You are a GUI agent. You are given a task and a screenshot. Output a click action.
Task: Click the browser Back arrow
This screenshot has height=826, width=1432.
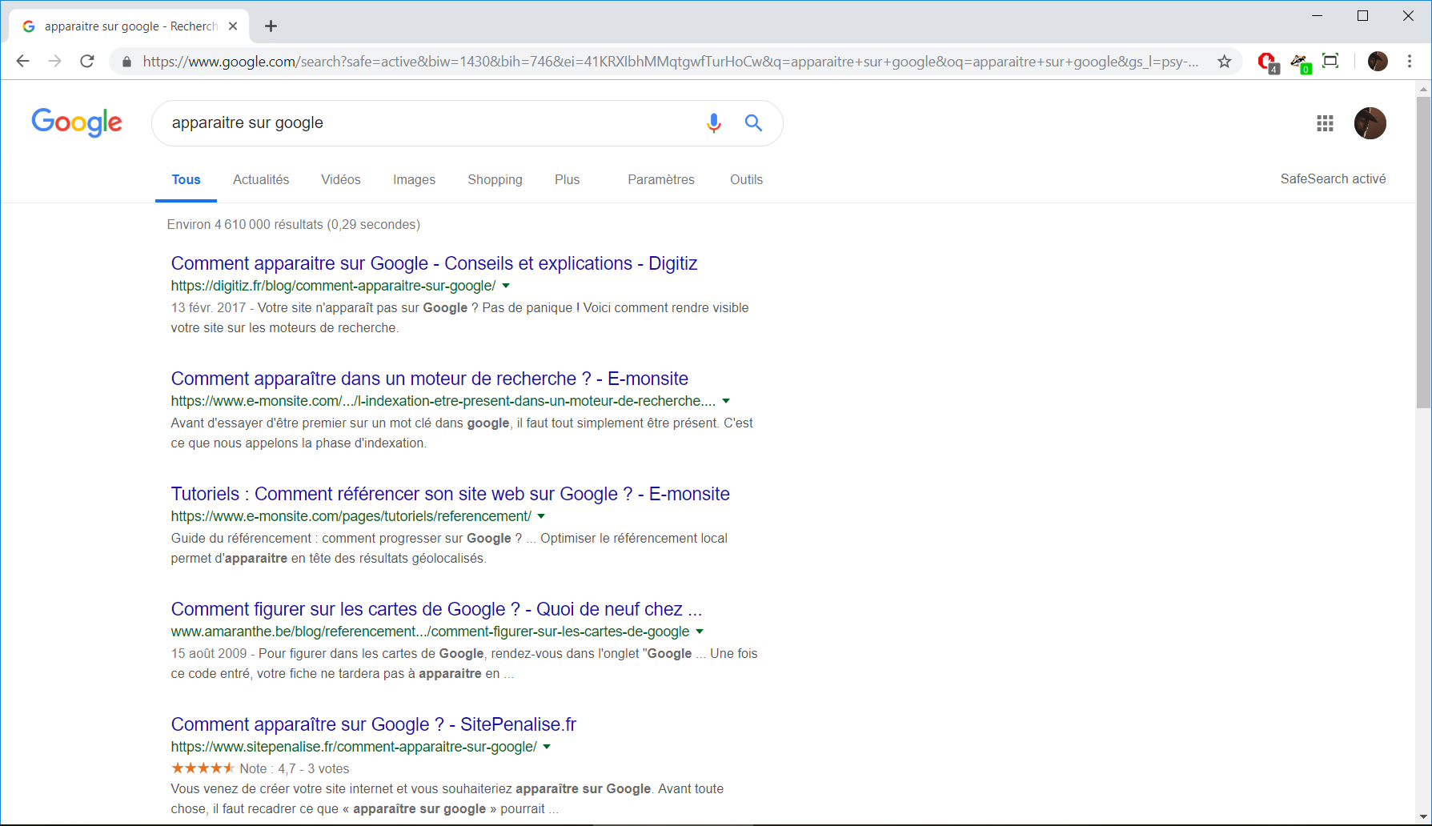tap(22, 61)
